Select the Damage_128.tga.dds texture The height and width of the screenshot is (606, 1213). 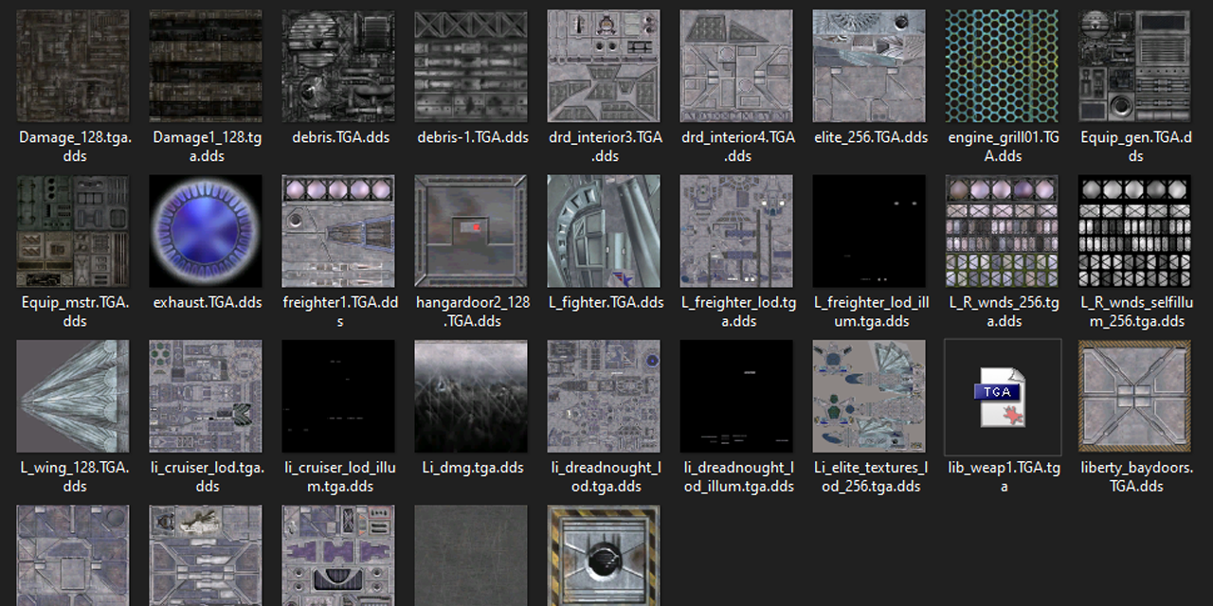pos(73,64)
